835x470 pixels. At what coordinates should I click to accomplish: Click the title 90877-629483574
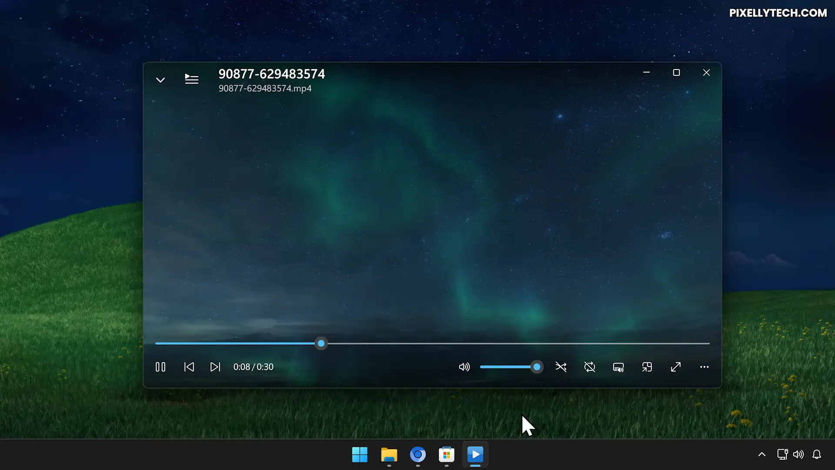click(271, 74)
